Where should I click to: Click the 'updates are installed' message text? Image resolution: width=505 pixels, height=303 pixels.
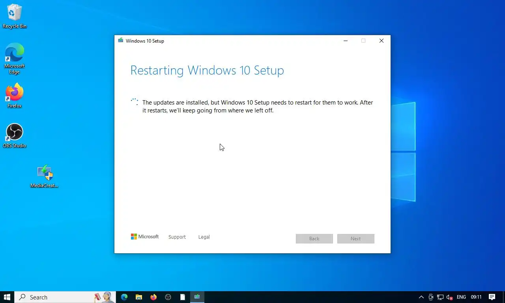click(258, 107)
